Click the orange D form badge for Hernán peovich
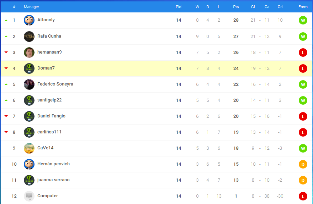 tap(303, 164)
